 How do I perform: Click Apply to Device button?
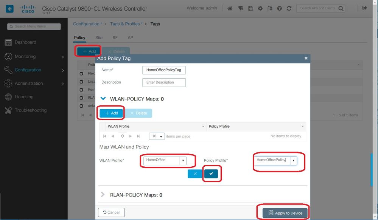[x=285, y=213]
